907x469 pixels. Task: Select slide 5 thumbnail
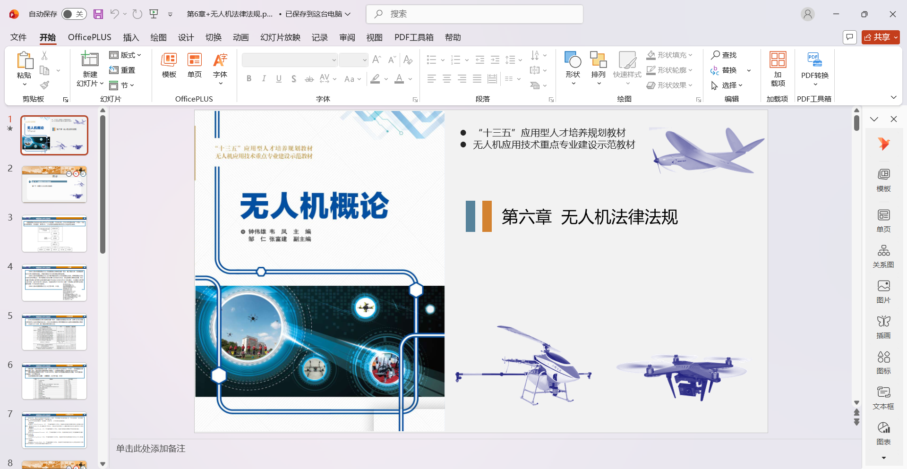[x=54, y=332]
